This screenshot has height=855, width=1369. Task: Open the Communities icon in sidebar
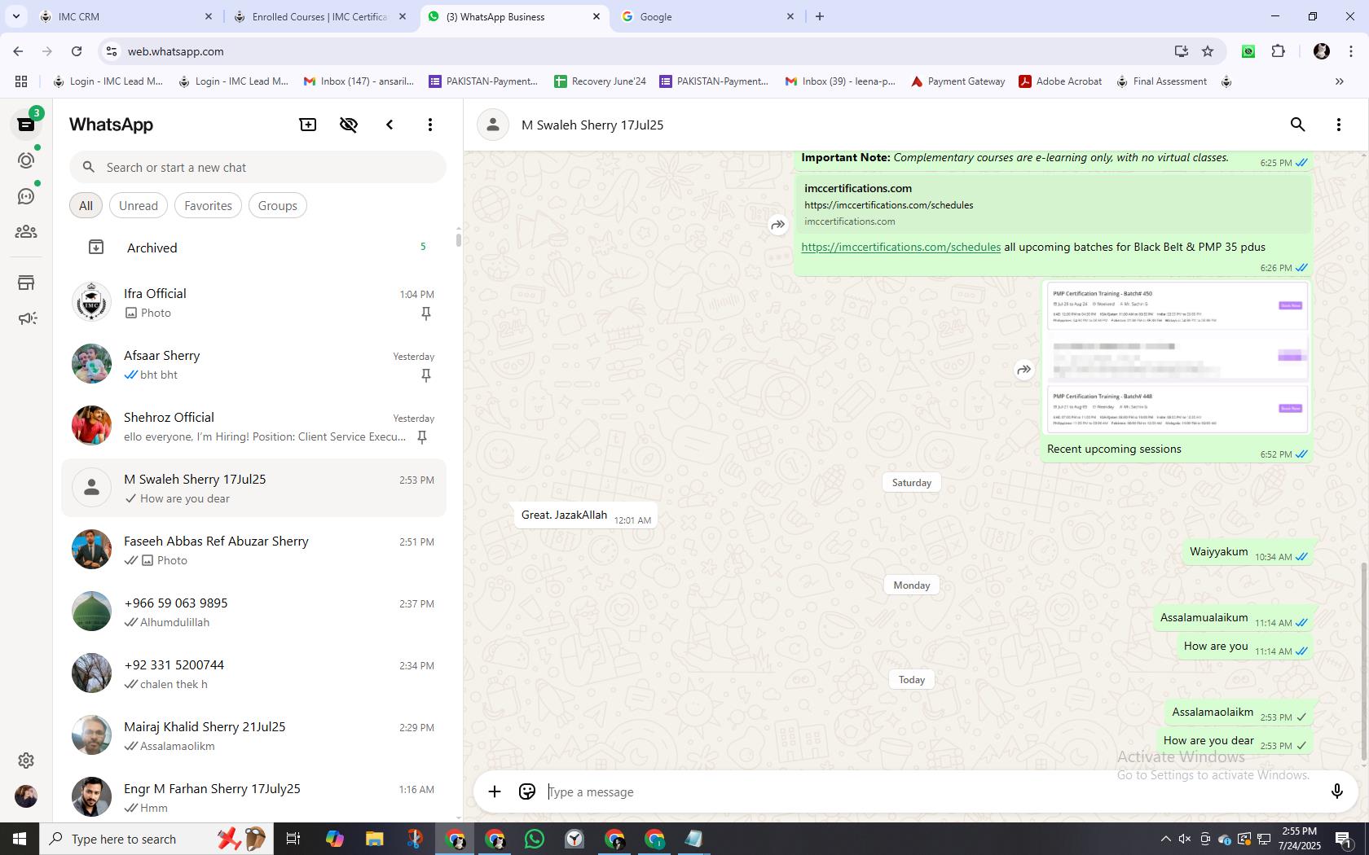point(26,232)
